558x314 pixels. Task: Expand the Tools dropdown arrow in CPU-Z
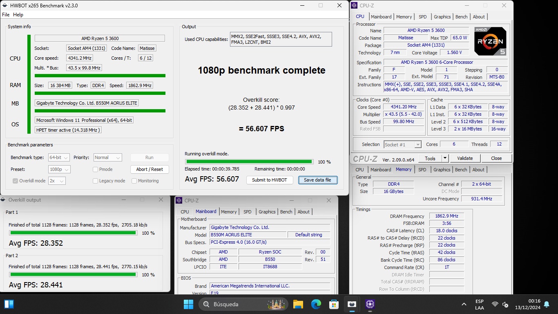click(x=445, y=158)
